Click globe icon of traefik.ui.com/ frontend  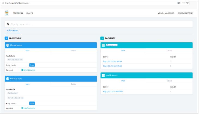tap(8, 79)
